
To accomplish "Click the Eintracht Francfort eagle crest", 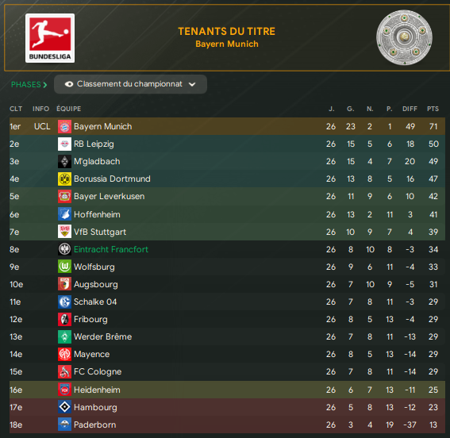I will click(x=64, y=249).
